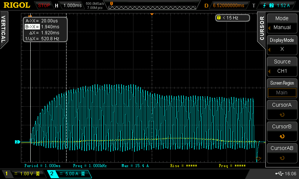The width and height of the screenshot is (299, 179).
Task: Click the CursorA rotary knob icon
Action: pos(282,115)
